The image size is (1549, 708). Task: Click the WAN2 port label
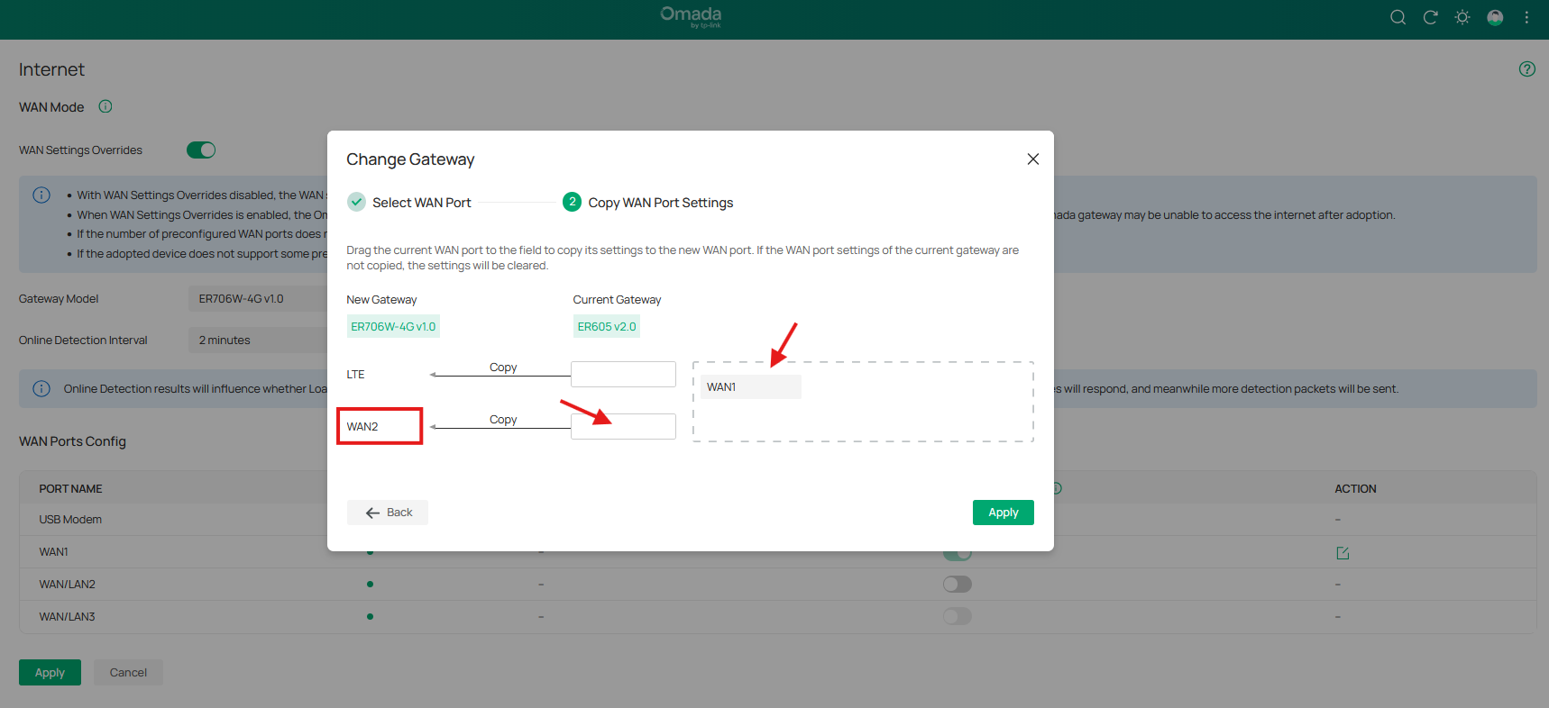tap(362, 426)
